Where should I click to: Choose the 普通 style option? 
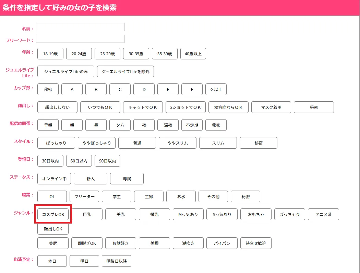[137, 143]
